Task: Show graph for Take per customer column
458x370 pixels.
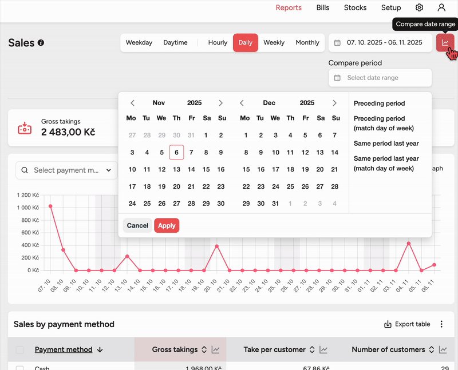Action: pyautogui.click(x=323, y=349)
